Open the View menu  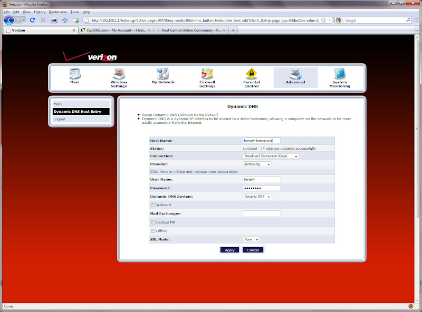tap(26, 12)
